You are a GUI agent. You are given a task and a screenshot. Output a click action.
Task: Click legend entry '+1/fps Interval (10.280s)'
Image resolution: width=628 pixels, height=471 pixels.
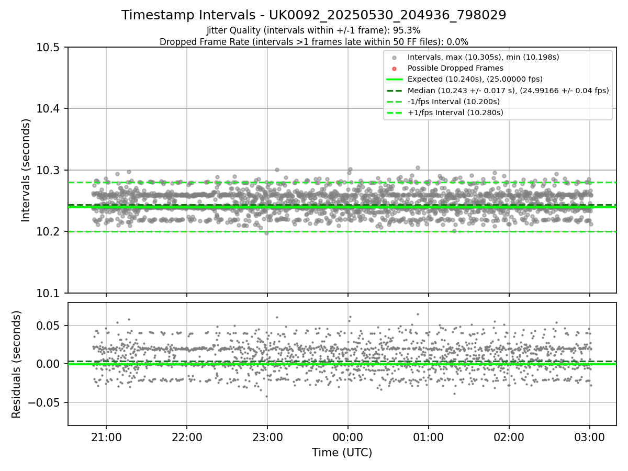pyautogui.click(x=455, y=112)
